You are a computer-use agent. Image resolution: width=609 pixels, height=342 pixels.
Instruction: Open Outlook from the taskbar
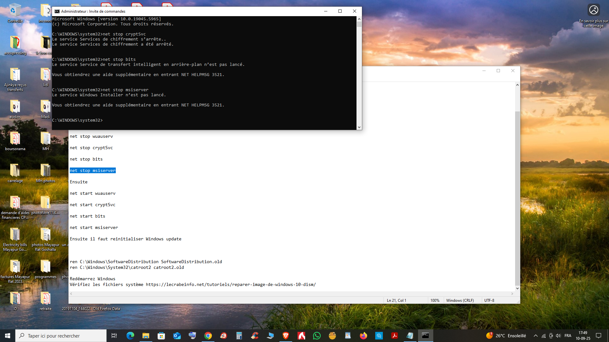click(x=177, y=336)
